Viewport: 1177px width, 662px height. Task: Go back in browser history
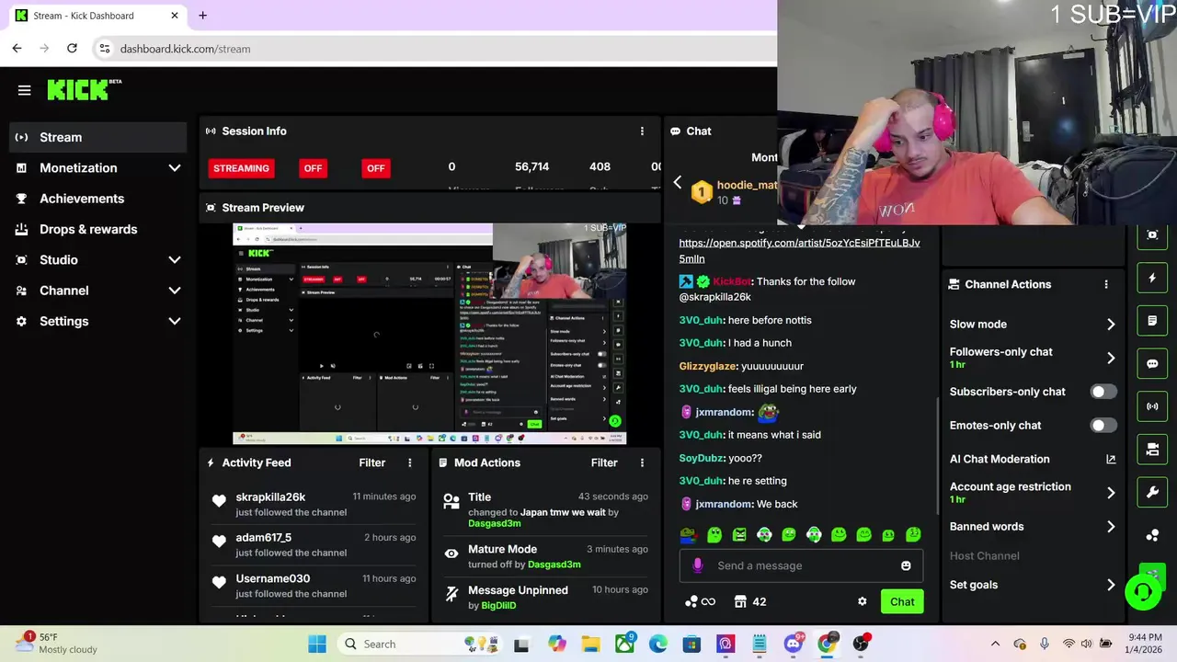17,48
